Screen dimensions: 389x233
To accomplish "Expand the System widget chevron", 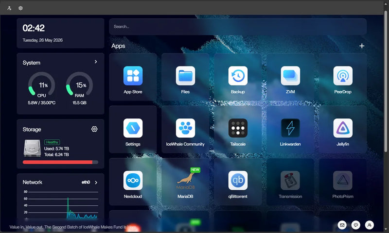I will (x=96, y=62).
